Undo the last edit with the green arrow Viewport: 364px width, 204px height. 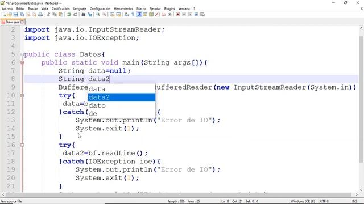click(x=69, y=14)
